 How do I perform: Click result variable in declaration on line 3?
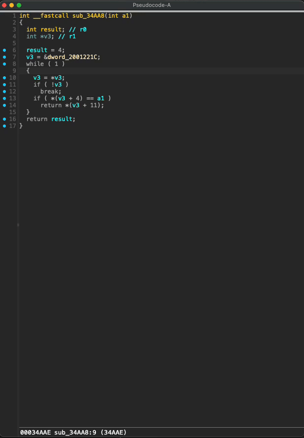click(x=51, y=30)
